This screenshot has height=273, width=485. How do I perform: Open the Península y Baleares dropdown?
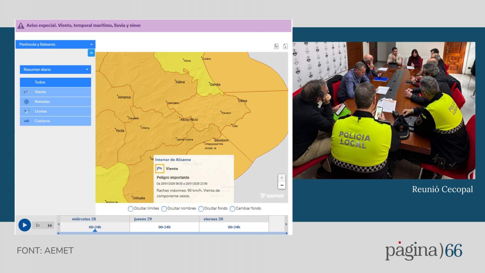tap(55, 44)
